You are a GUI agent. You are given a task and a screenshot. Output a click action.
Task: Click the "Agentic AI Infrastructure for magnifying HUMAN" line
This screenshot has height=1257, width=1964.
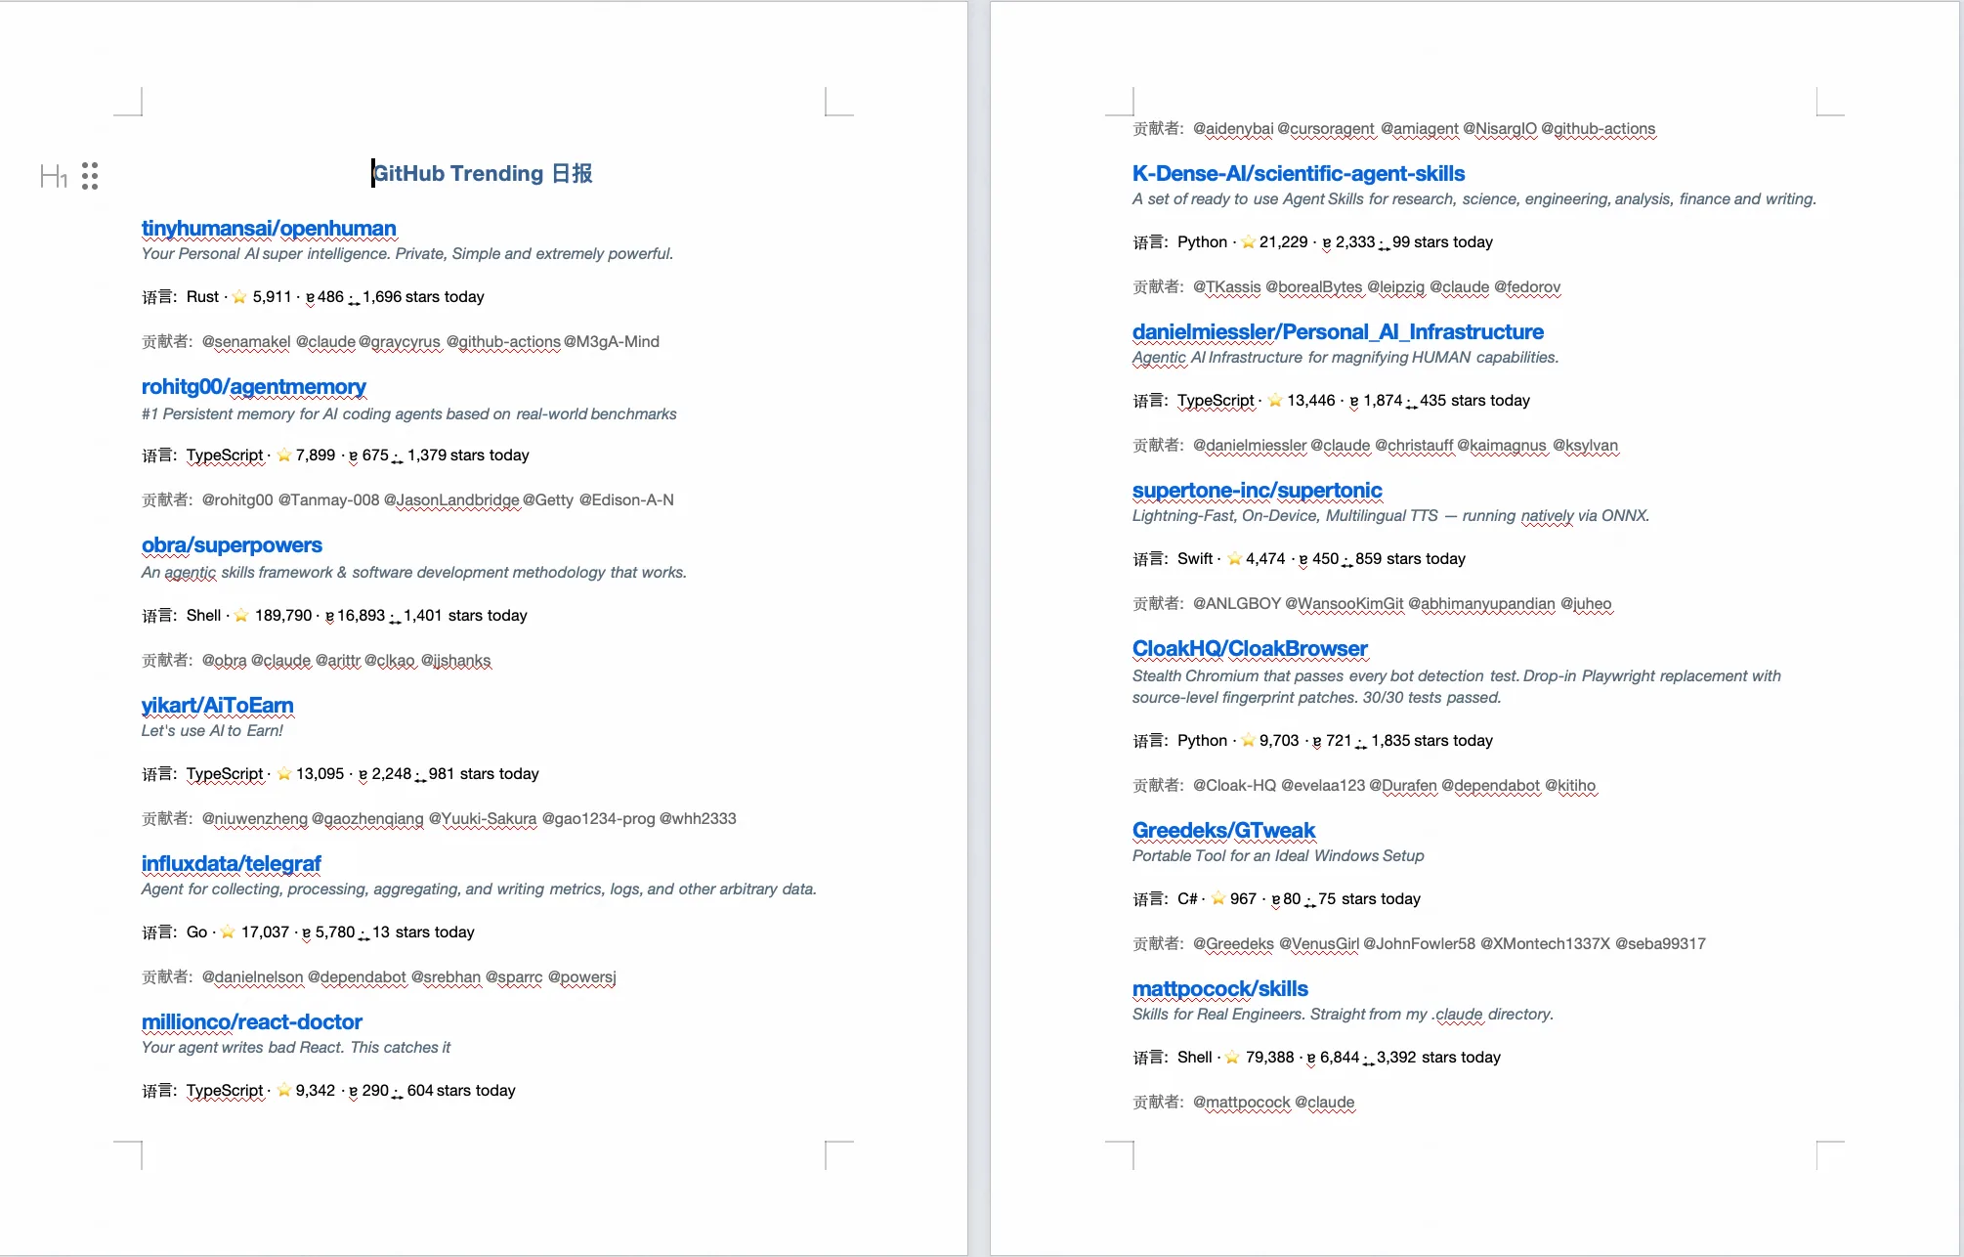point(1345,358)
